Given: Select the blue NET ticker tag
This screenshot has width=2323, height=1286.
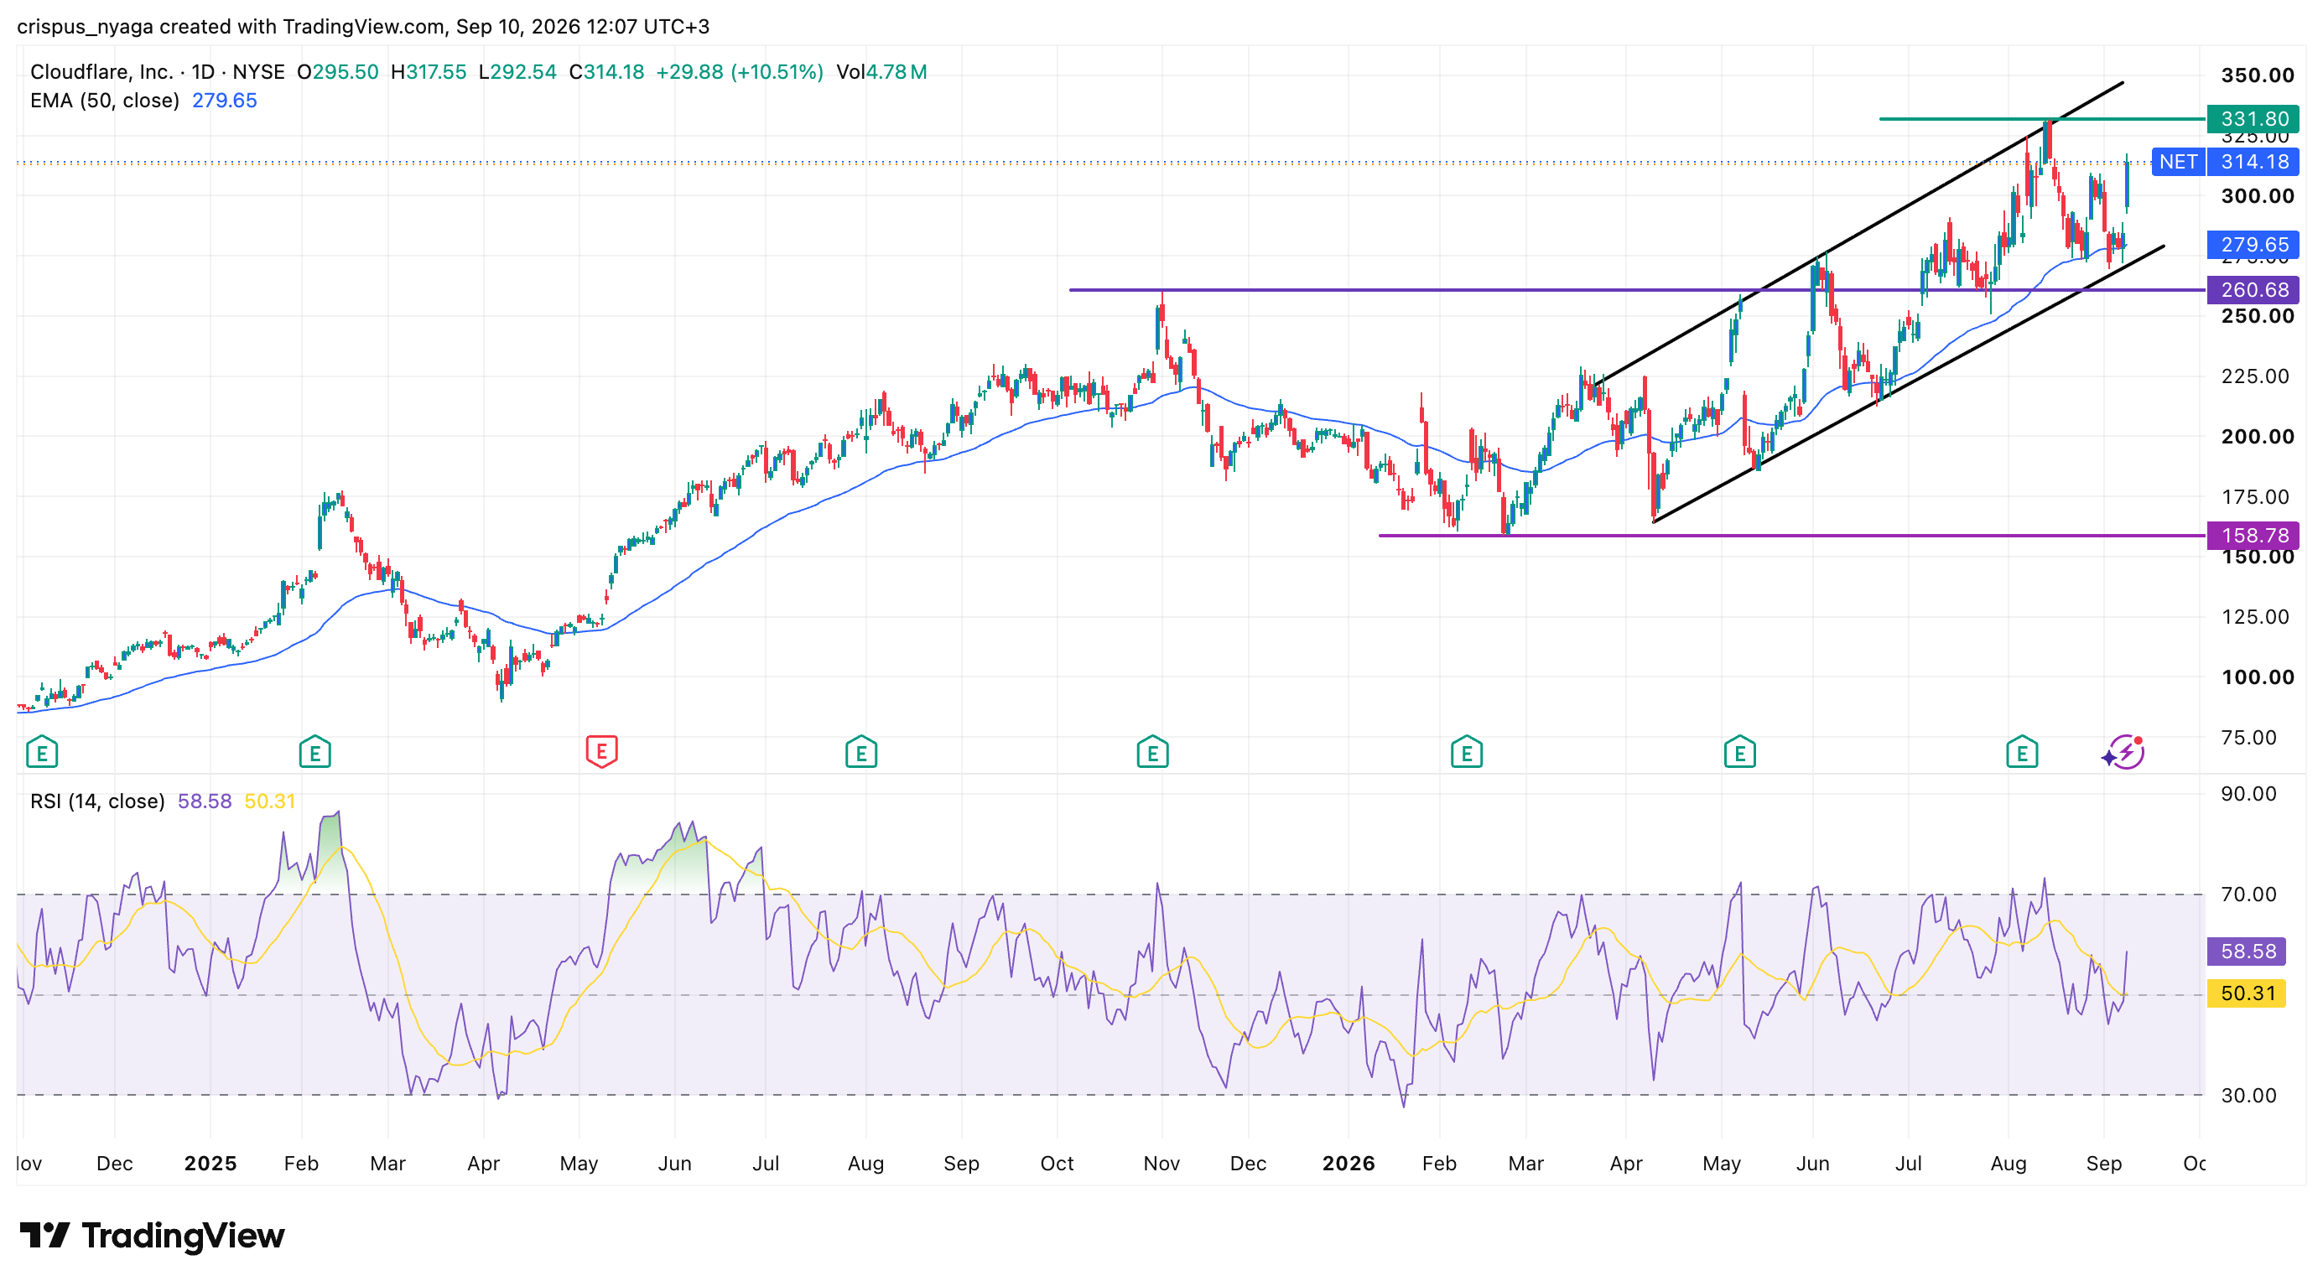Looking at the screenshot, I should [x=2178, y=162].
